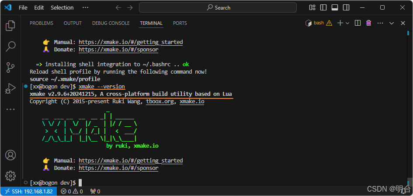The image size is (413, 196).
Task: Open bottom Donate sponsor link
Action: 118,168
